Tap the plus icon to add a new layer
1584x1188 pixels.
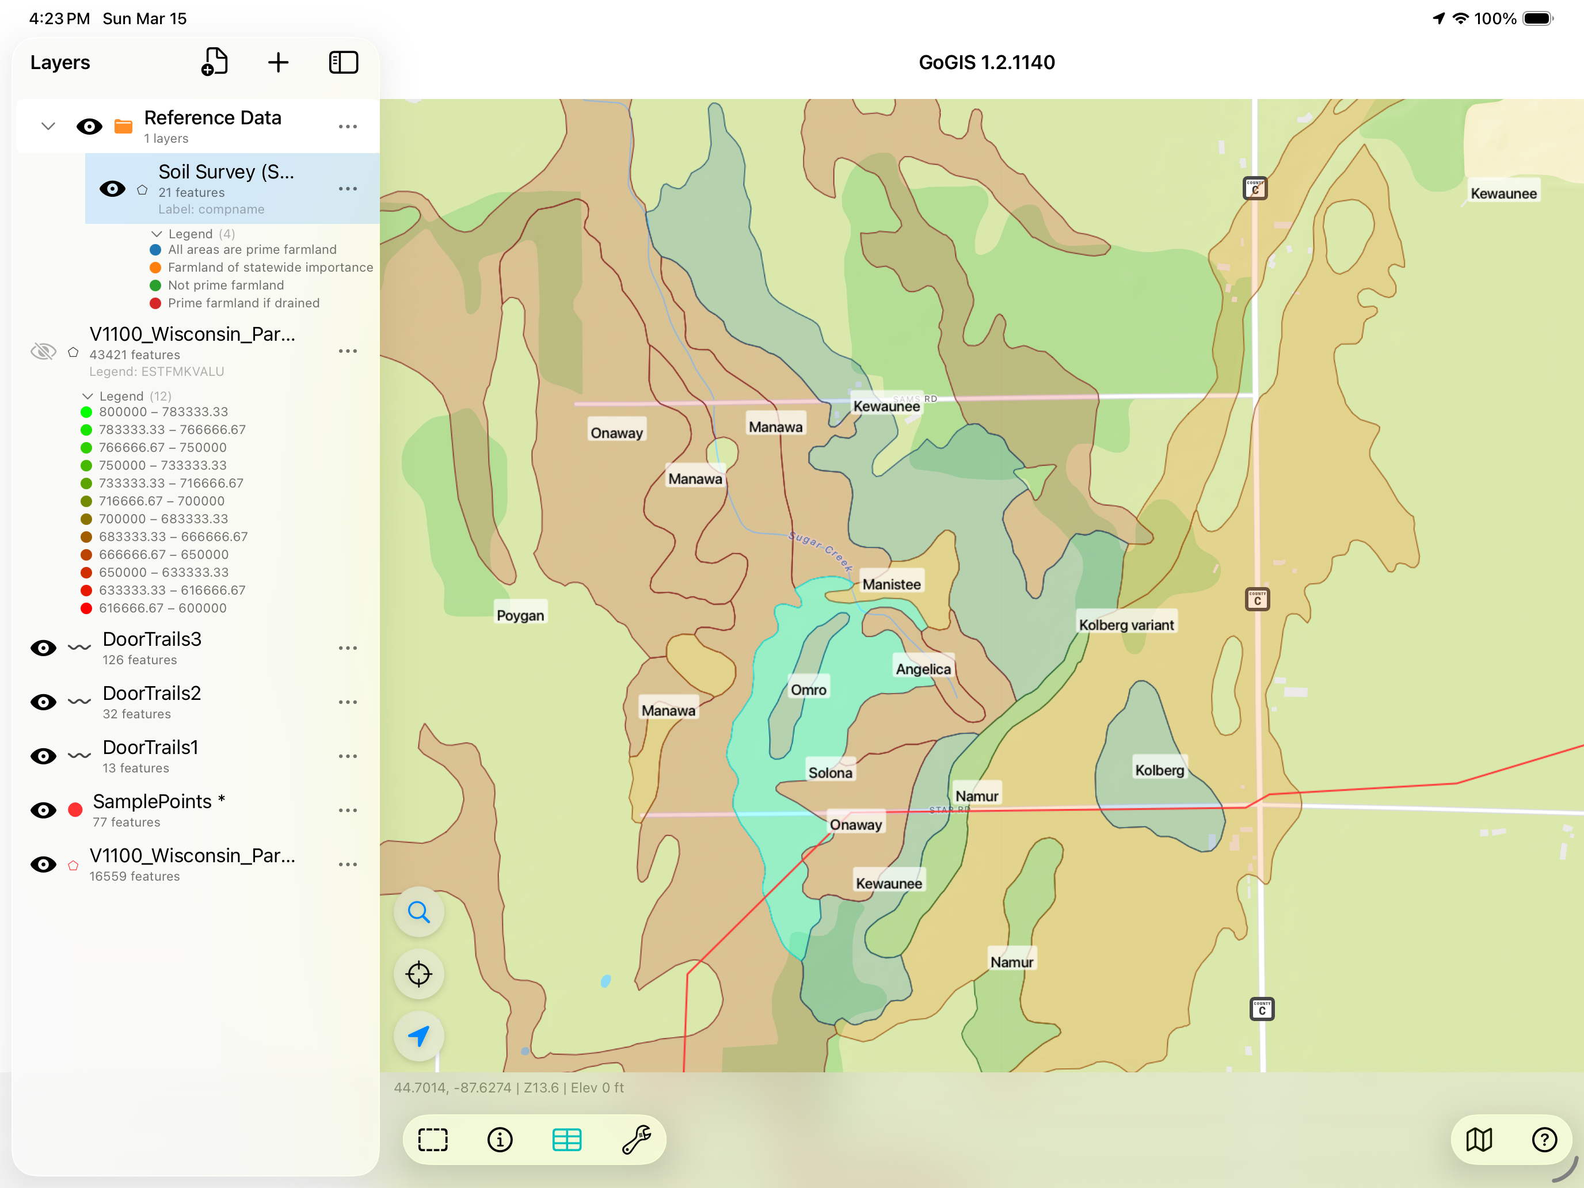[x=279, y=62]
